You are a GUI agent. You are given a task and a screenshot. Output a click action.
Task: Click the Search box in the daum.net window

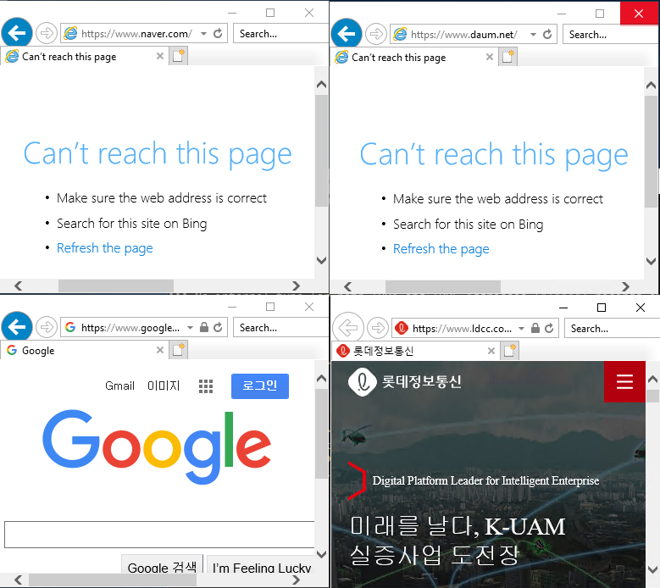coord(611,34)
